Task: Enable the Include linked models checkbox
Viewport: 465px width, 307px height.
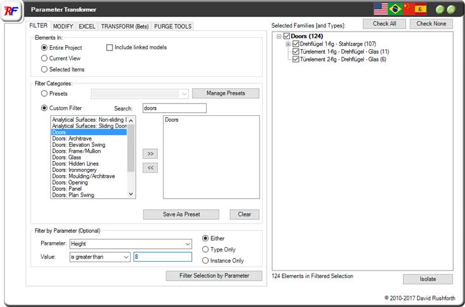Action: [110, 47]
